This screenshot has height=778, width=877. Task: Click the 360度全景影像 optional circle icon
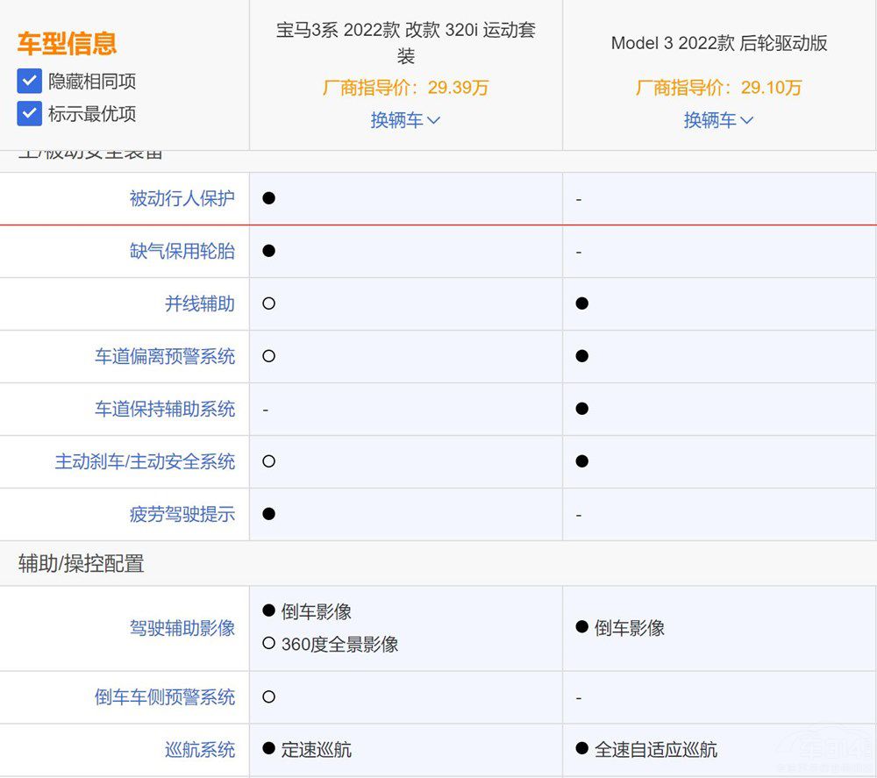(x=269, y=644)
